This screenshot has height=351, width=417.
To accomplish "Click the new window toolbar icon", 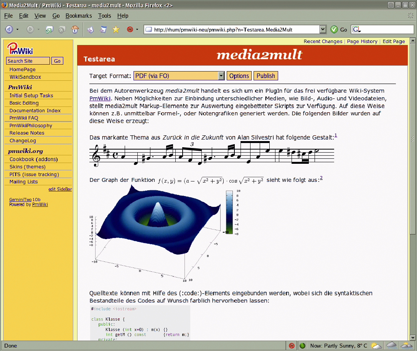I will (x=103, y=30).
